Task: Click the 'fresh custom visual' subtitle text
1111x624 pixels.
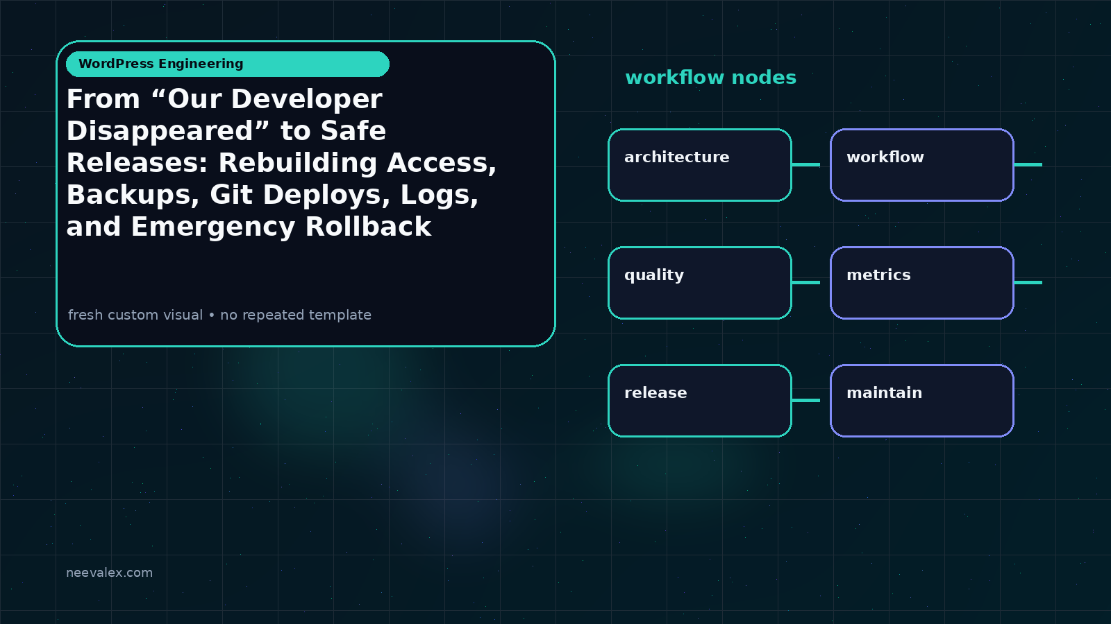Action: click(x=219, y=315)
